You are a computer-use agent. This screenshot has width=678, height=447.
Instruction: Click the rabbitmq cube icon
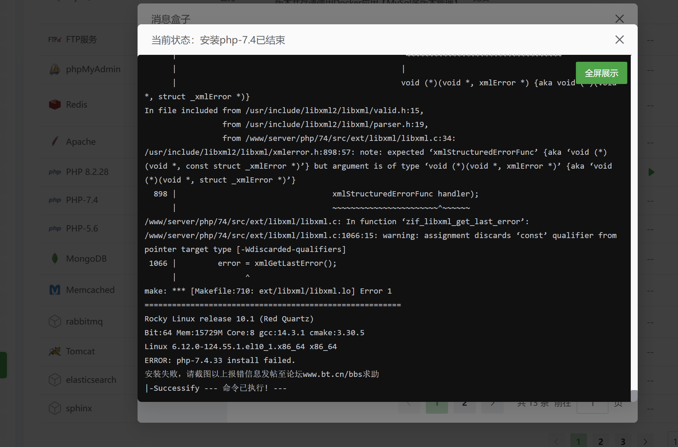pyautogui.click(x=55, y=321)
